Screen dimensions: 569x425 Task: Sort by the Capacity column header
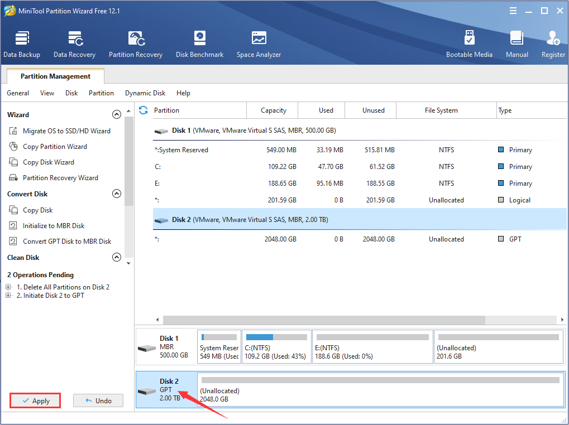pyautogui.click(x=272, y=110)
